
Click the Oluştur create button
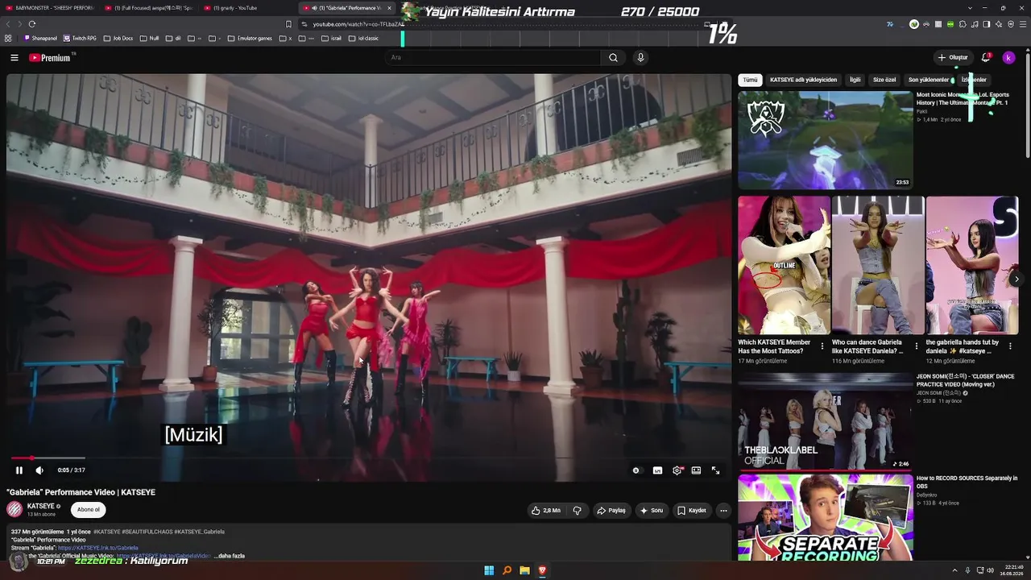click(953, 58)
